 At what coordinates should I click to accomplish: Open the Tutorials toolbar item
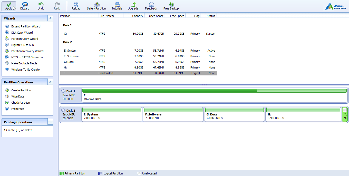(117, 6)
